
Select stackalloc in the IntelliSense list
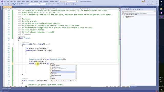[x=63, y=74]
